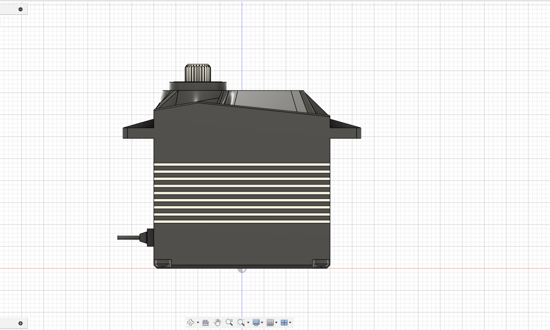
Task: Open the Orbit type dropdown arrow
Action: point(198,323)
